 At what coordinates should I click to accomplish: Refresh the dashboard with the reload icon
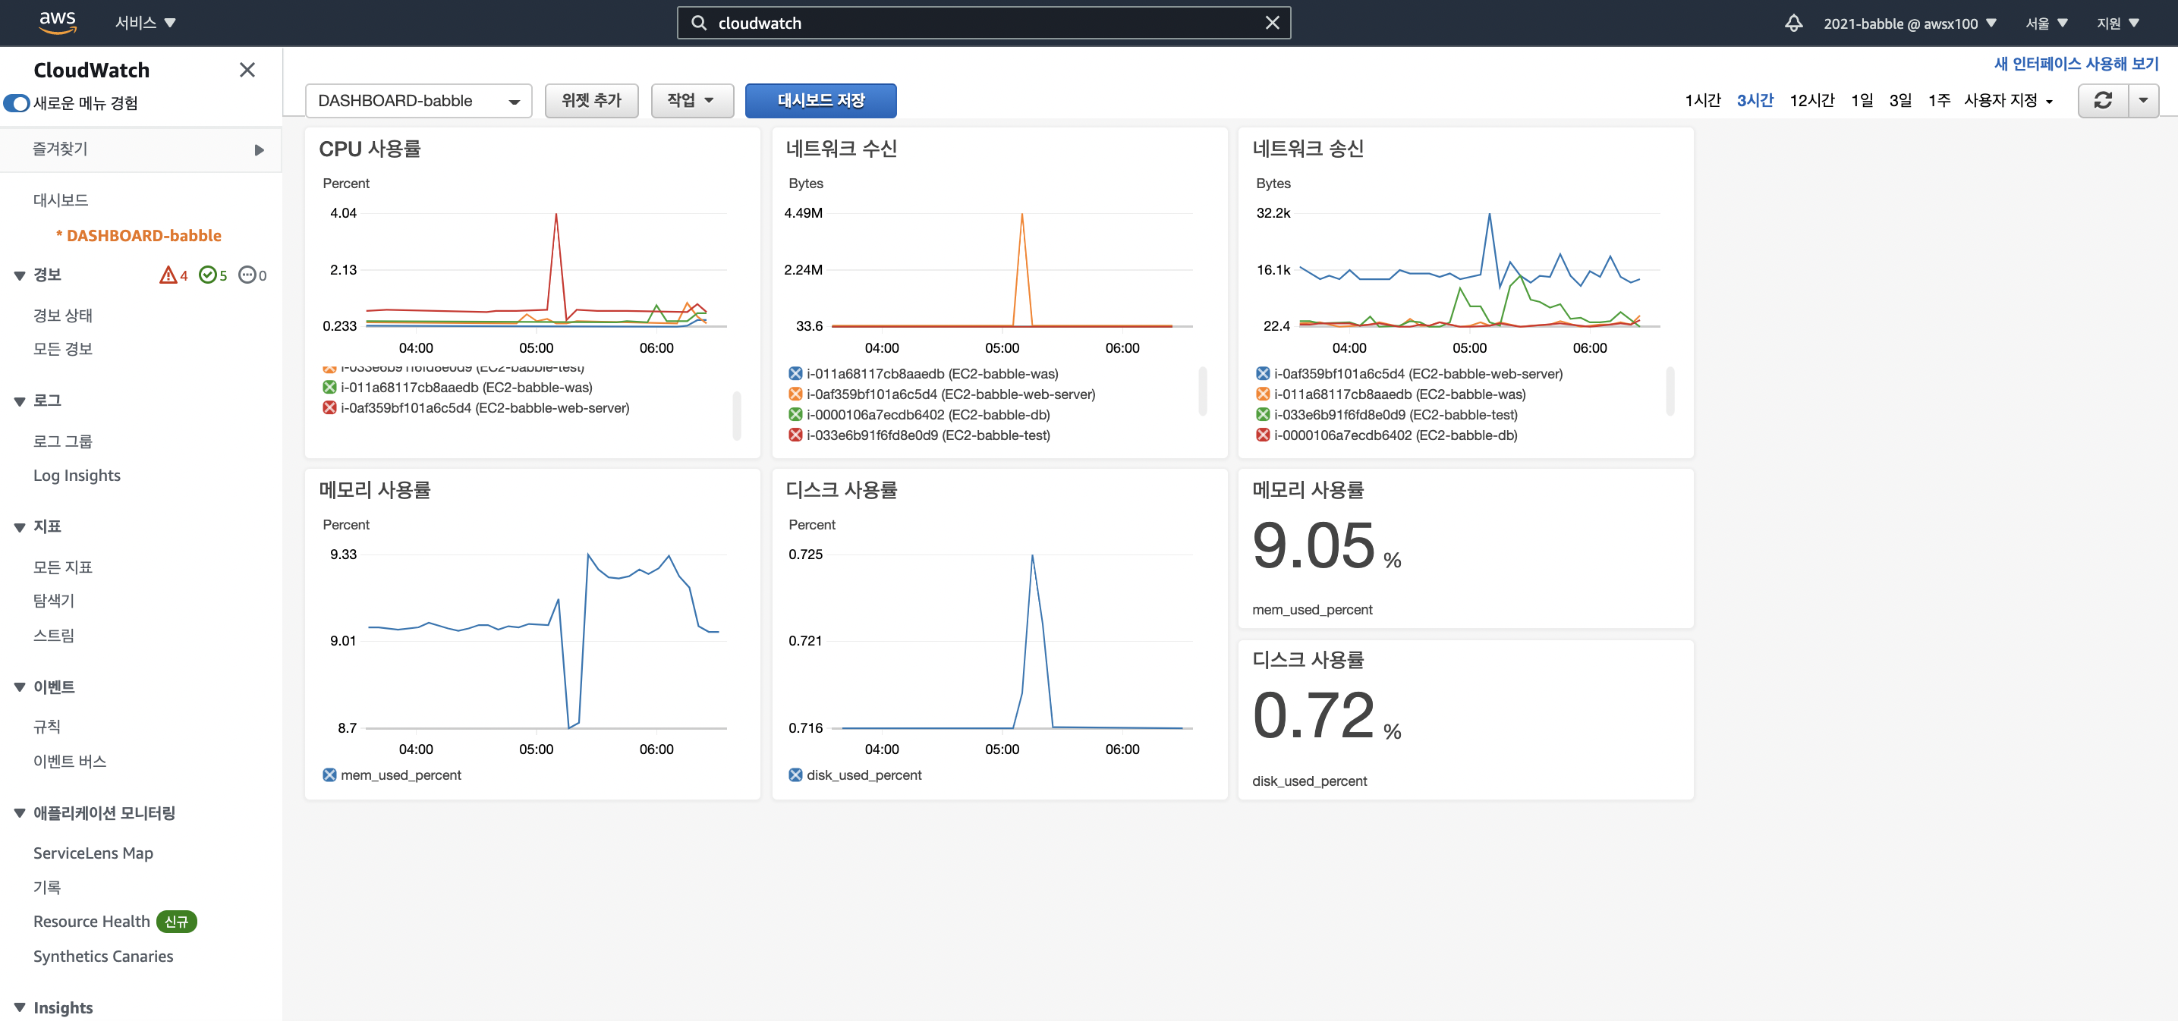2103,101
